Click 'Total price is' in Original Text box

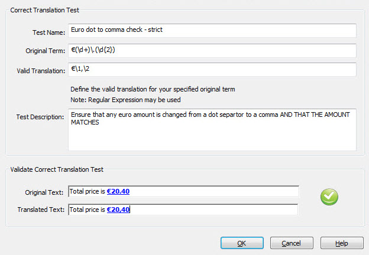88,191
